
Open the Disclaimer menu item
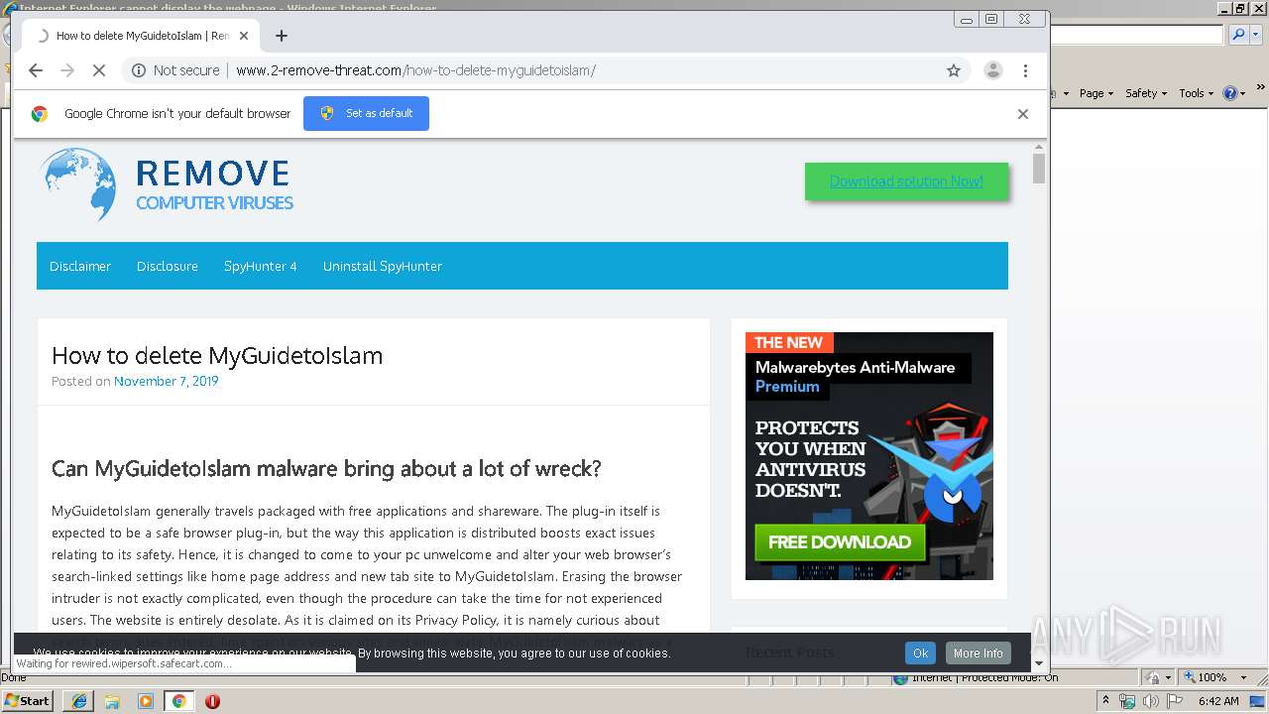(x=80, y=266)
